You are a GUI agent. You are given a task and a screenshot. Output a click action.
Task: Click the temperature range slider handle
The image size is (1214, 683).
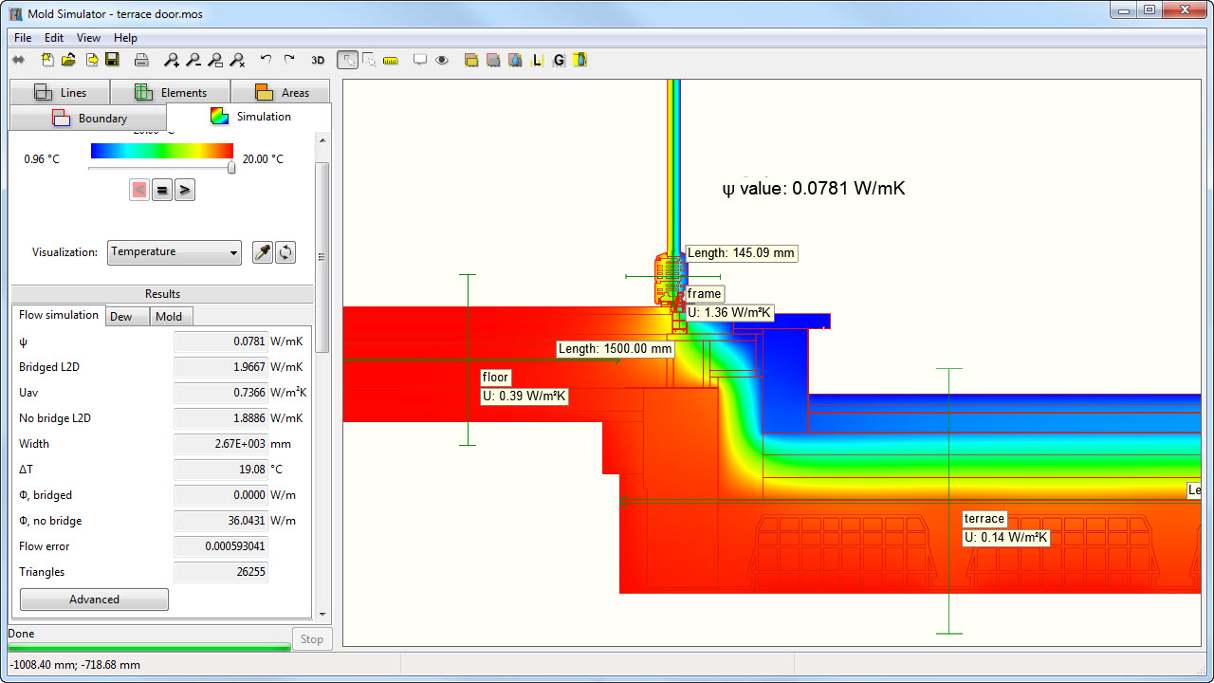tap(231, 168)
